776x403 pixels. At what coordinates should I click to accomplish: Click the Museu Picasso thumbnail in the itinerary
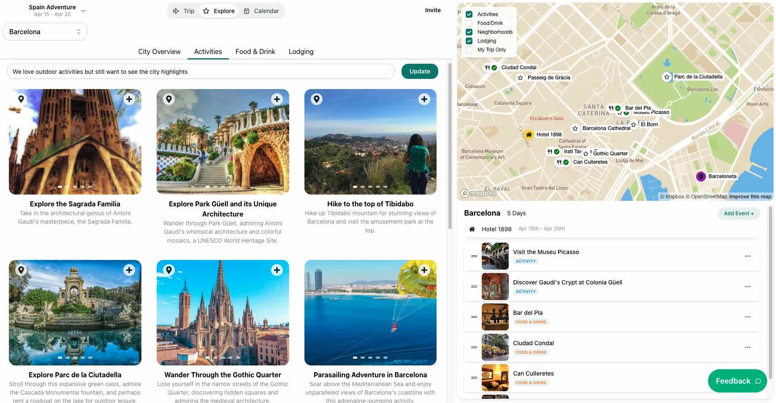point(495,256)
